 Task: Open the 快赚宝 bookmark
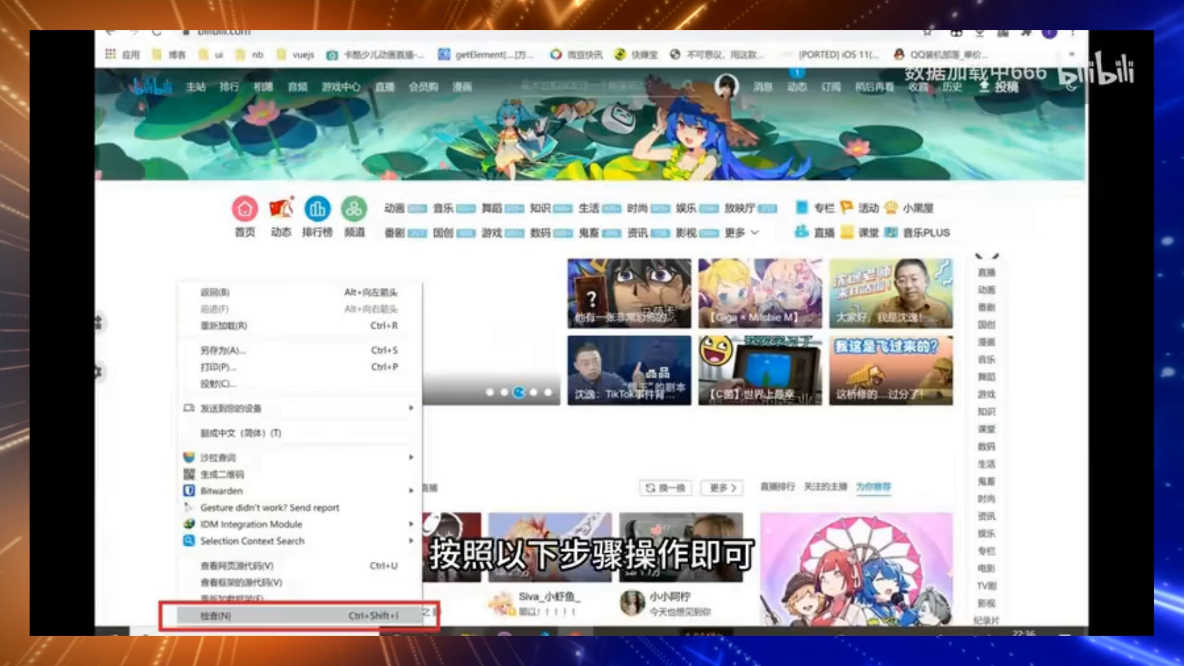point(636,54)
